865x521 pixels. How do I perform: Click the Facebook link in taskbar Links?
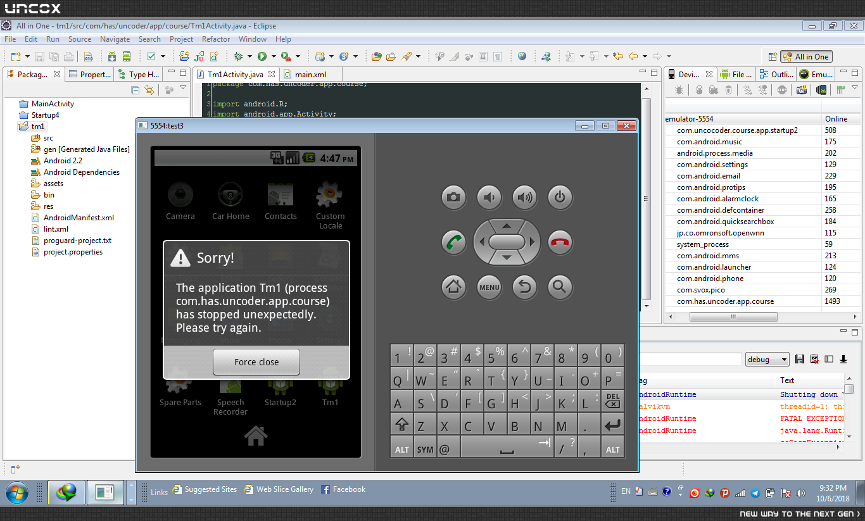pos(343,489)
